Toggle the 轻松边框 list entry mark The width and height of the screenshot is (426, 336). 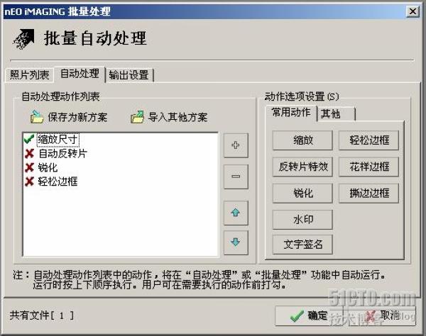click(x=29, y=181)
